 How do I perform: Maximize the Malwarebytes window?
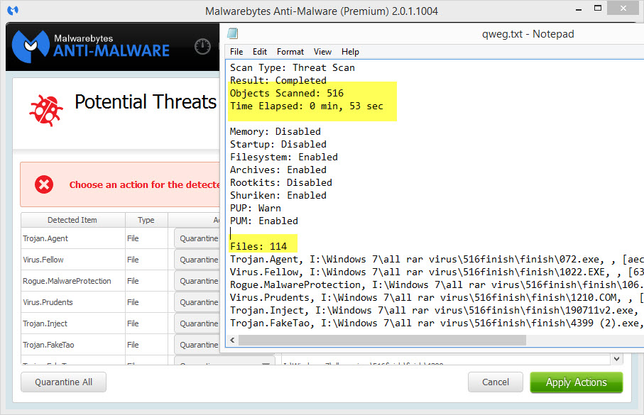pos(598,9)
